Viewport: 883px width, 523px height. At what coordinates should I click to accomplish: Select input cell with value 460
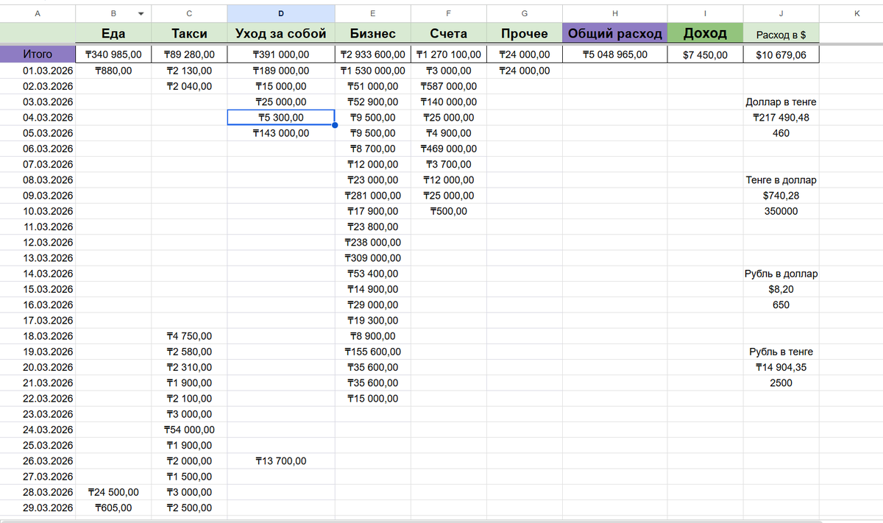point(781,133)
